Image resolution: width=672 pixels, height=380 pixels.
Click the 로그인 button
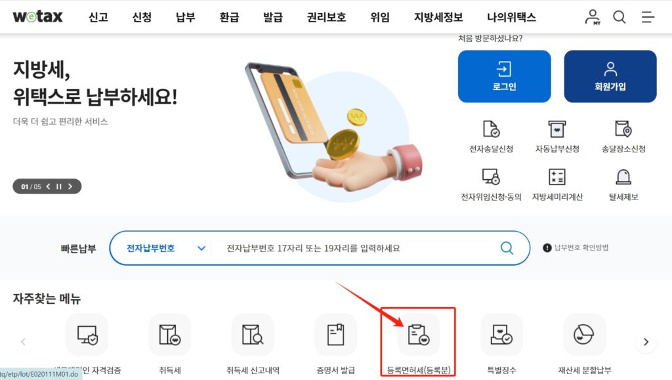(x=505, y=76)
